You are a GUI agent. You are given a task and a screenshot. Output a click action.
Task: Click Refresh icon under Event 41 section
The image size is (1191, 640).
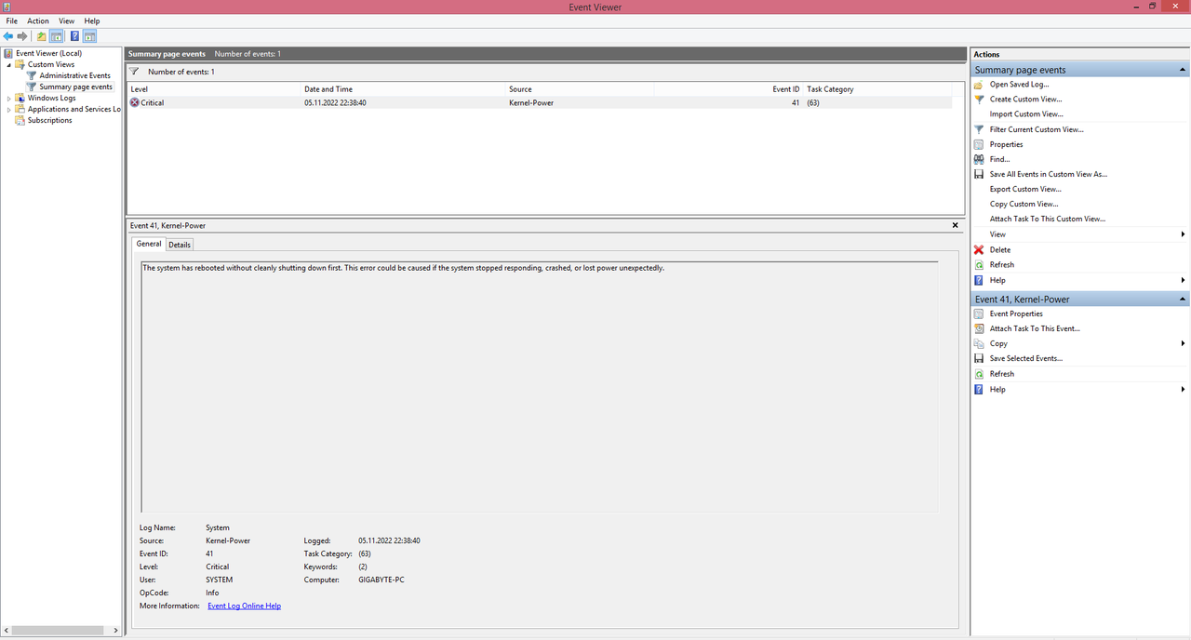point(979,374)
